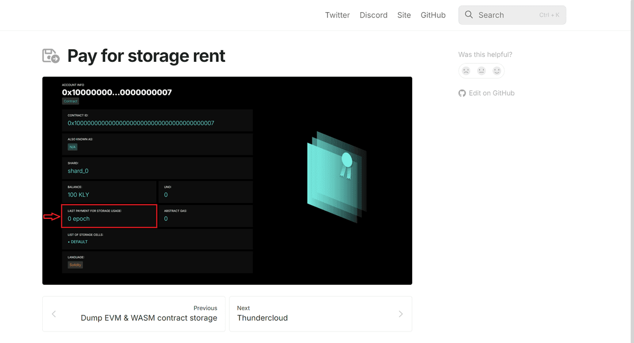634x343 pixels.
Task: Click the Ctrl + K shortcut hint
Action: (x=549, y=15)
